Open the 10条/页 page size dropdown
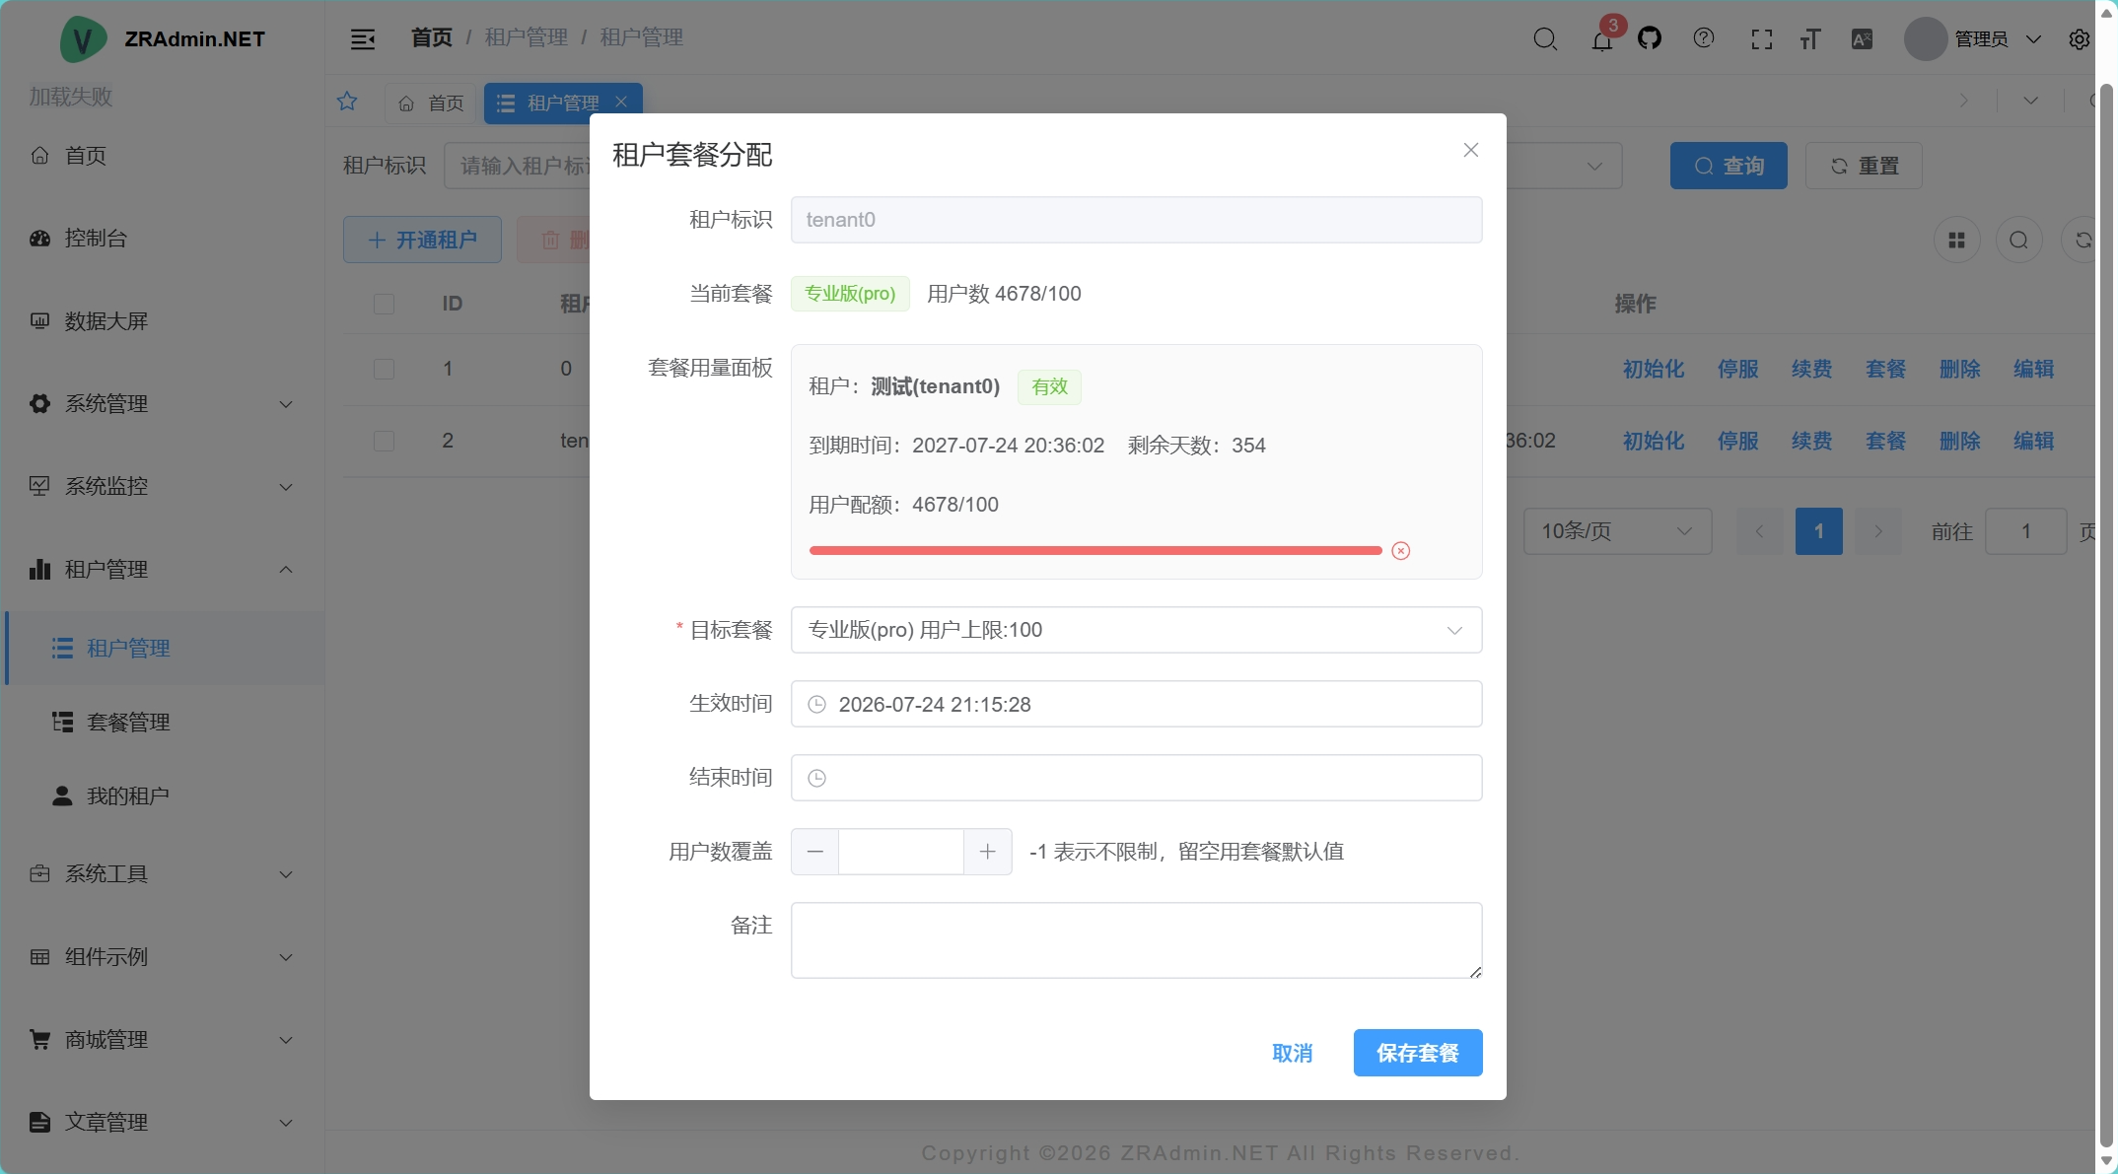Viewport: 2118px width, 1174px height. point(1617,531)
